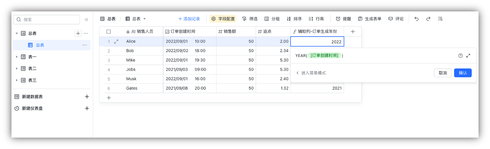Click the plus icon next to 总表 in sidebar
The width and height of the screenshot is (490, 149).
pos(78,33)
